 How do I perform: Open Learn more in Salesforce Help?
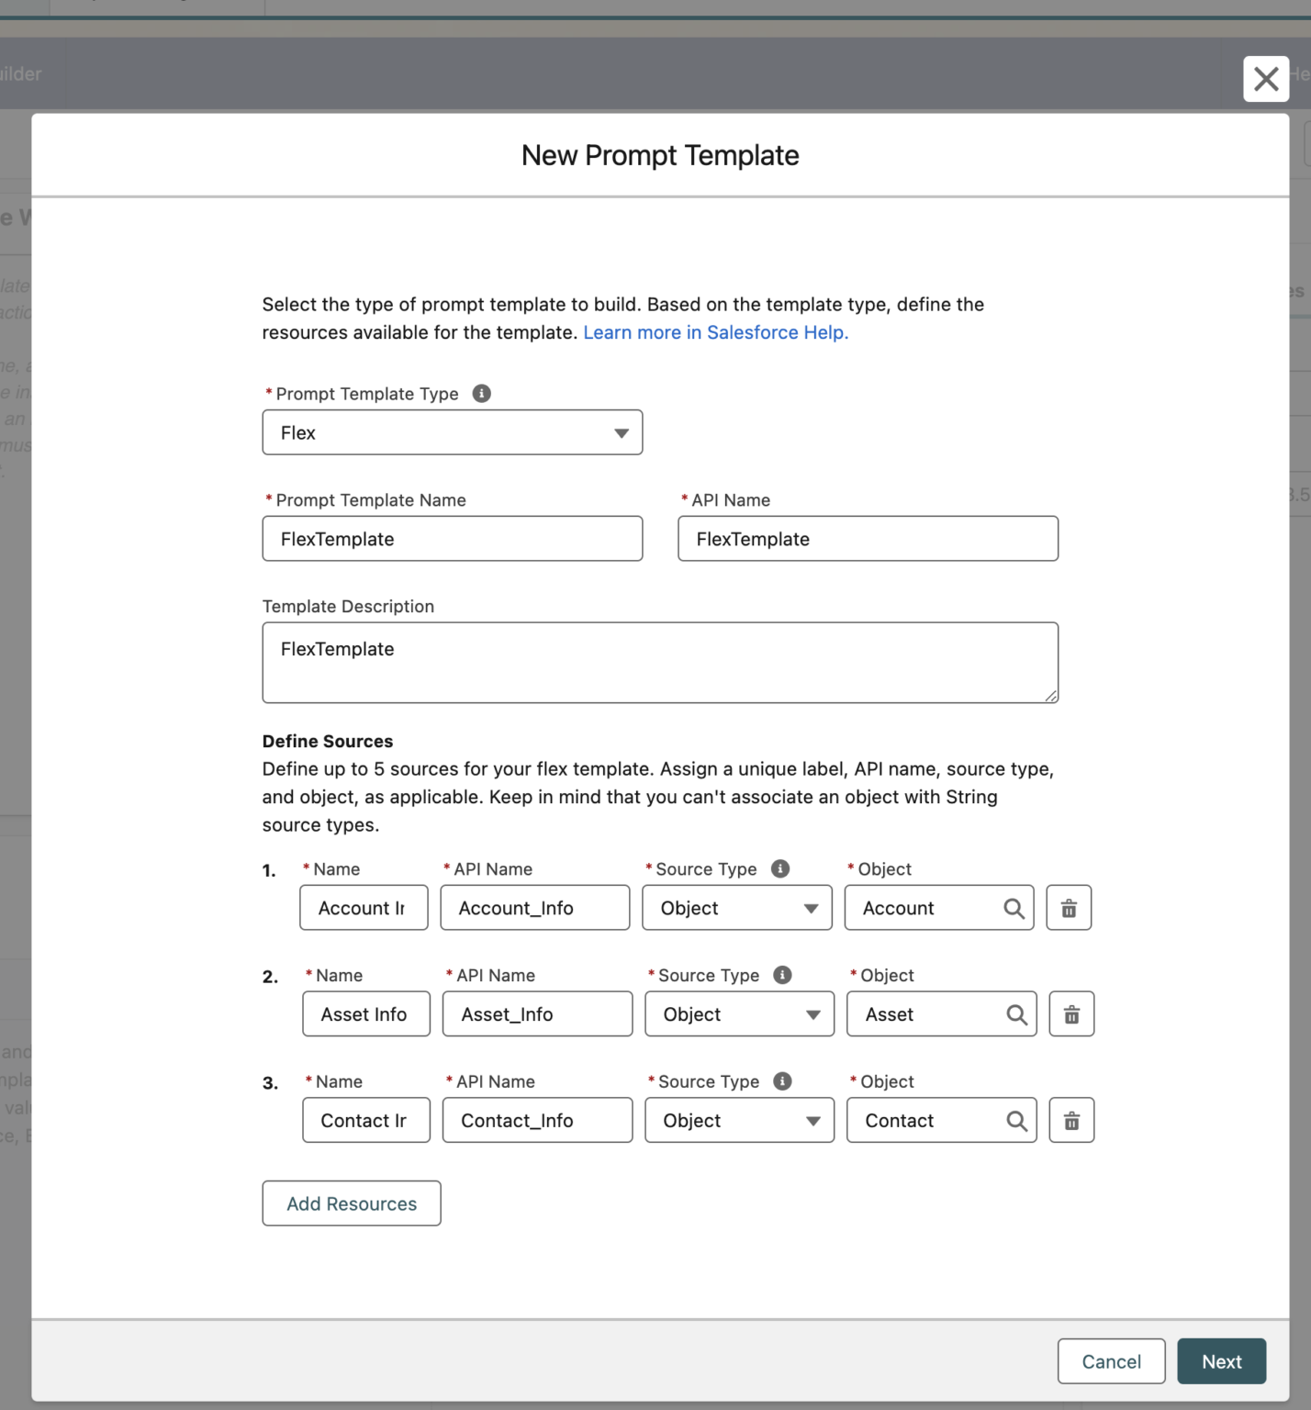click(715, 332)
